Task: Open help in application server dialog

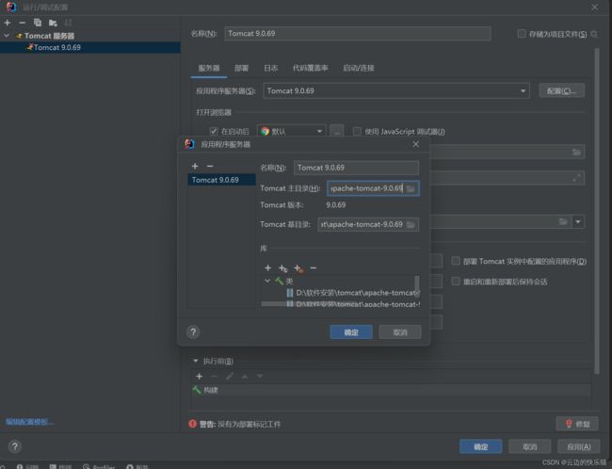Action: click(x=193, y=332)
